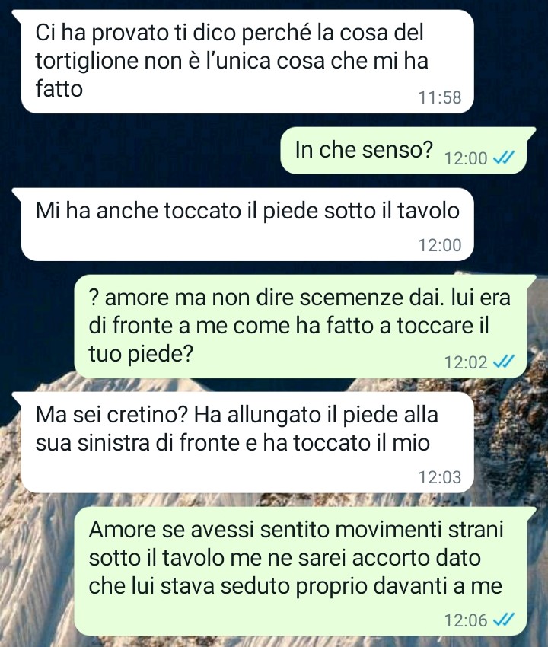The width and height of the screenshot is (548, 647).
Task: Tap the word 'tortiglione' in first message
Action: point(87,61)
